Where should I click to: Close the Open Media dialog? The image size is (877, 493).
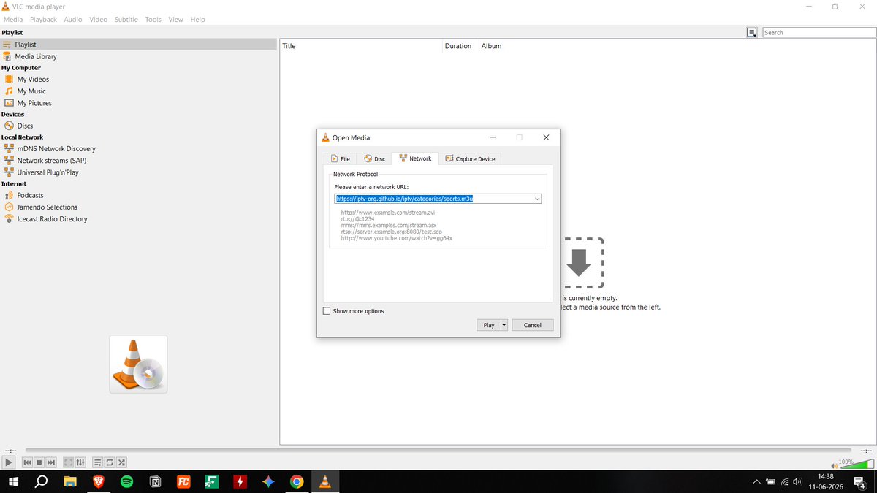click(x=546, y=137)
